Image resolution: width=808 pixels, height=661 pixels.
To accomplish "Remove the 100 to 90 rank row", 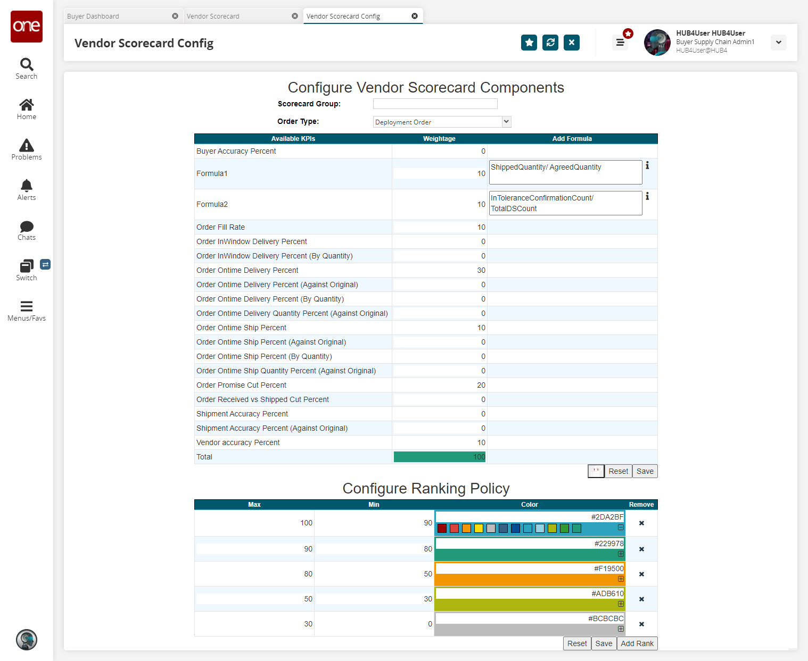I will (x=641, y=523).
